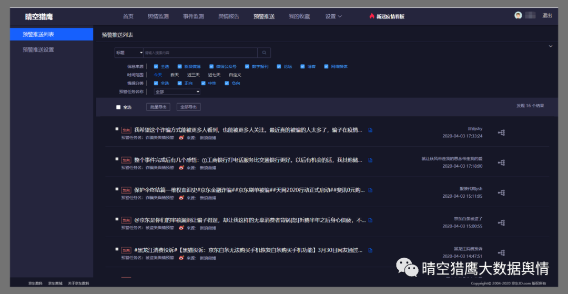Toggle 微信公众号 source checkbox
Screen dimensions: 568x294
[211, 67]
